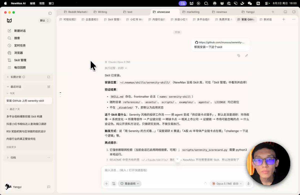Open the 窗口 menu in menu bar
This screenshot has height=195, width=300.
51,3
